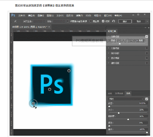
Task: Open the 文字(Y) menu
Action: [60, 16]
